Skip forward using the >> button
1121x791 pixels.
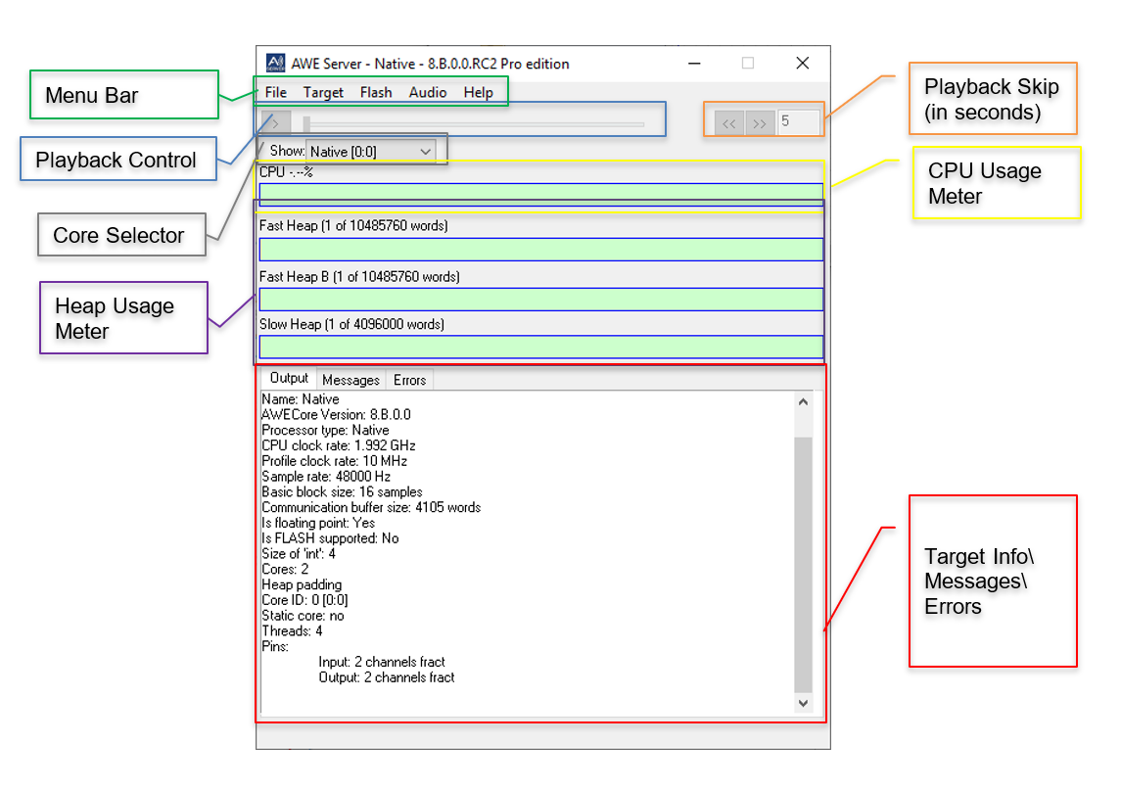[x=761, y=121]
